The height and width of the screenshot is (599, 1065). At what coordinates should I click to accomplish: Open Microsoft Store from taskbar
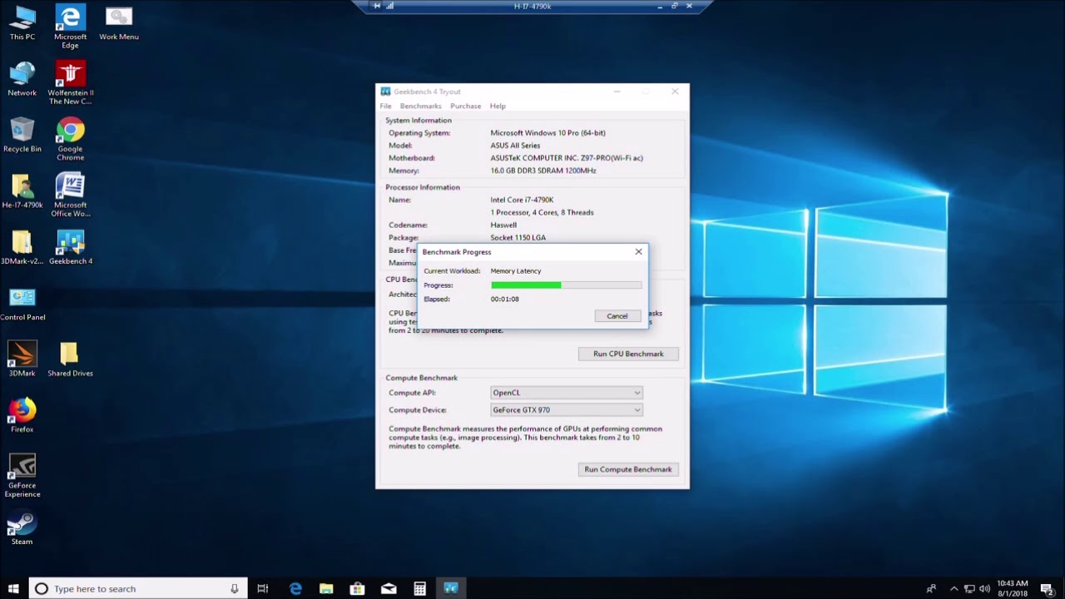pyautogui.click(x=357, y=588)
